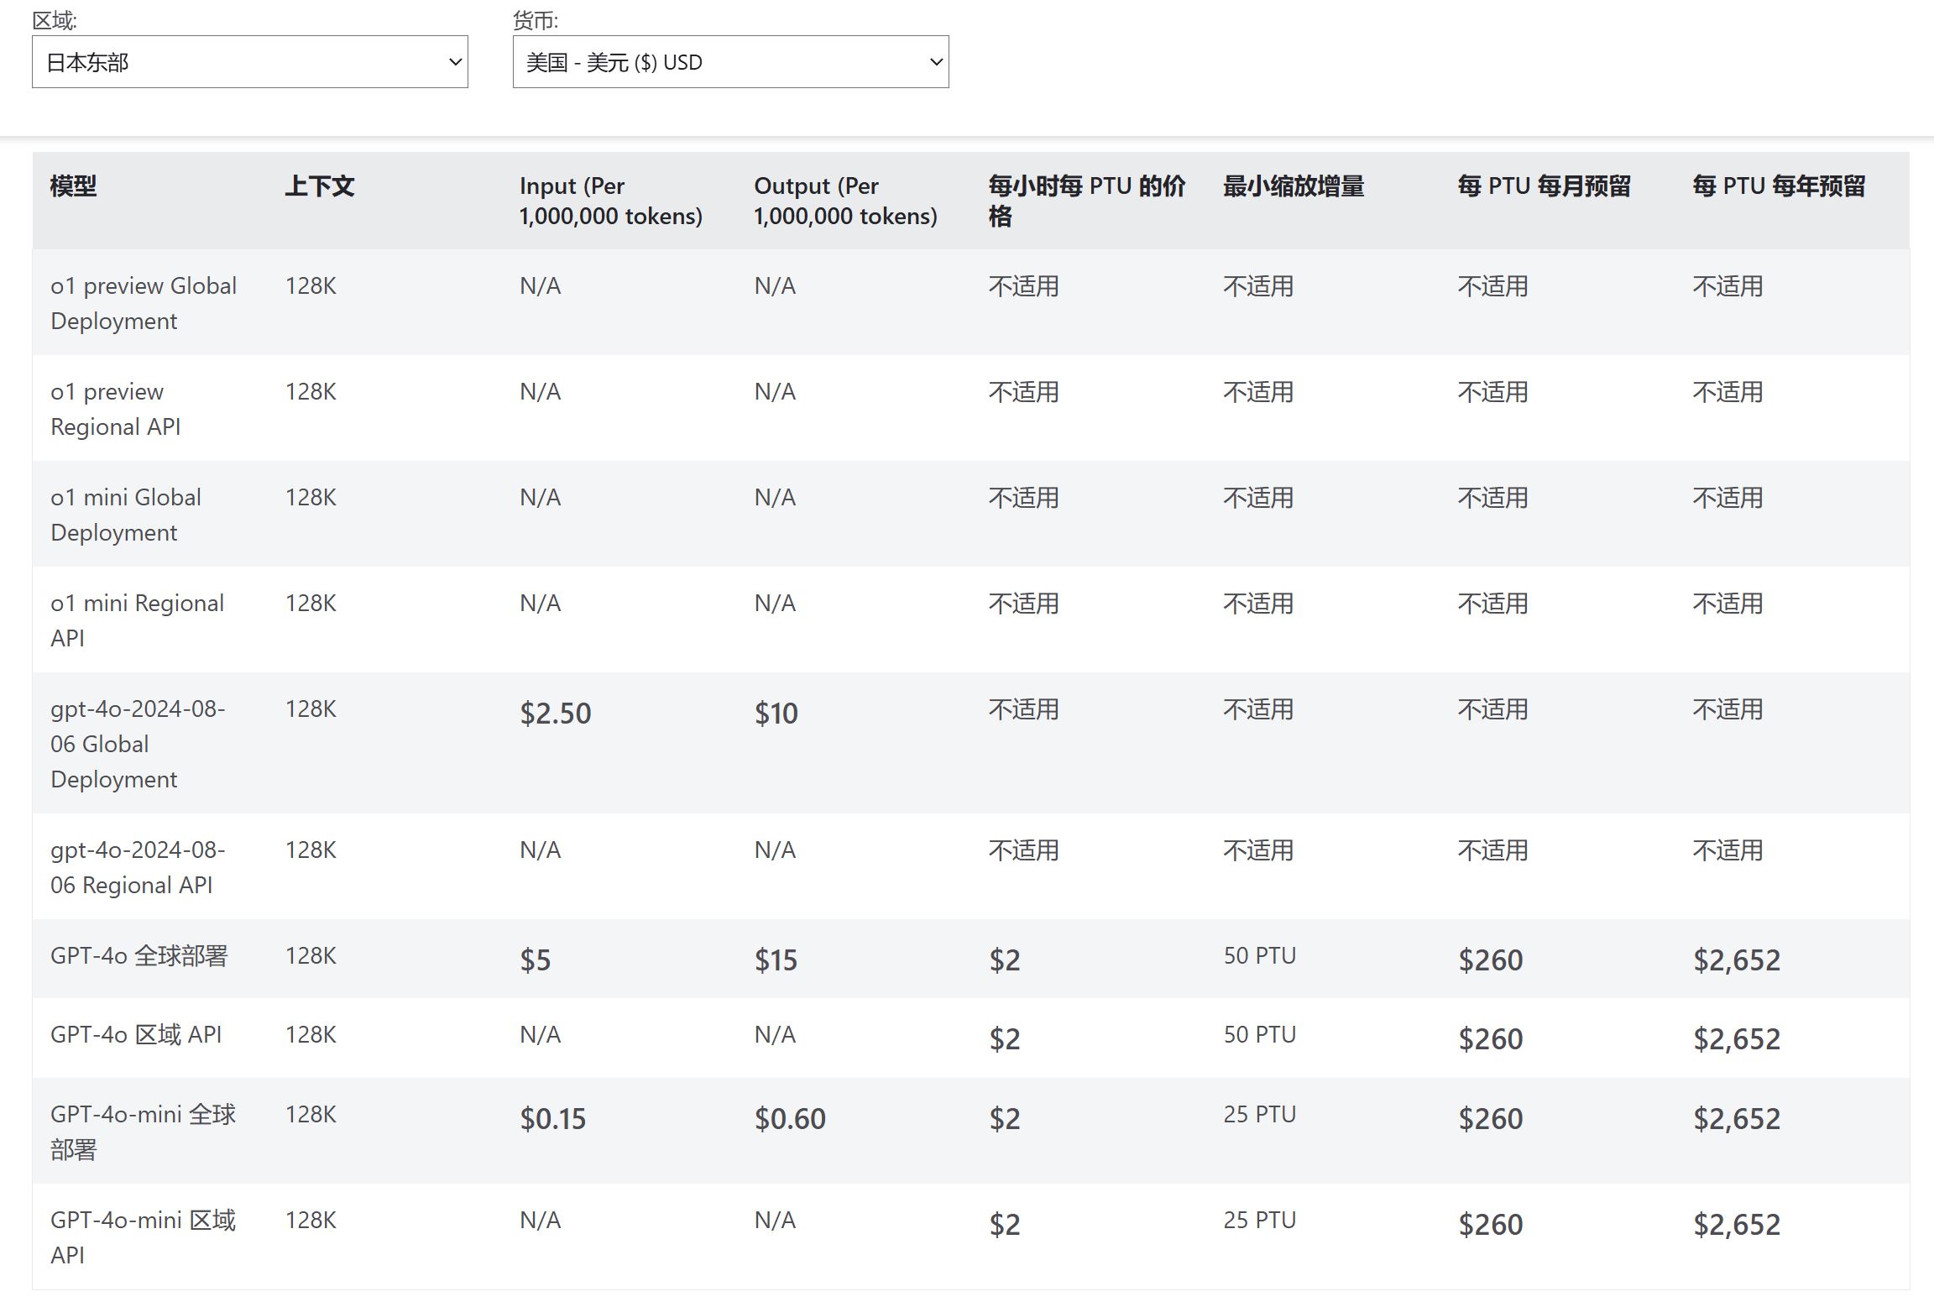Image resolution: width=1934 pixels, height=1302 pixels.
Task: Click the 25 PTU value in GPT-4o-mini 全球部署 row
Action: (1260, 1115)
